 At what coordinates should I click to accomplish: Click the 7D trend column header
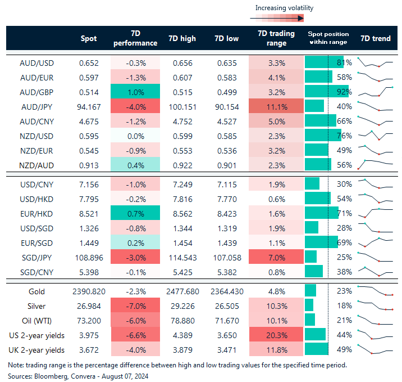click(376, 38)
